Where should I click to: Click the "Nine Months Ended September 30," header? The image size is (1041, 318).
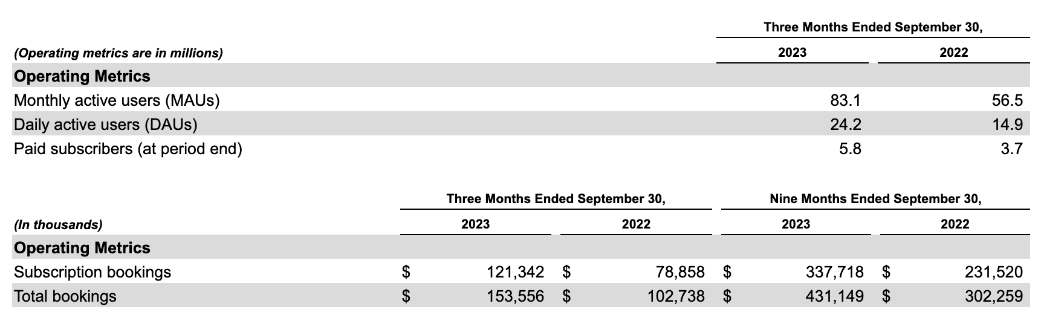(x=875, y=199)
